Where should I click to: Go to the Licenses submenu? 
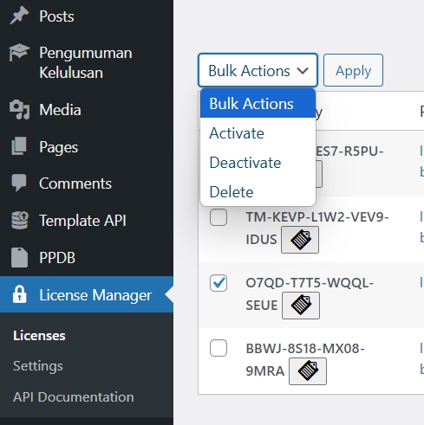tap(39, 336)
